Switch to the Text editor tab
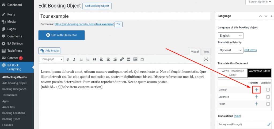 [206, 52]
